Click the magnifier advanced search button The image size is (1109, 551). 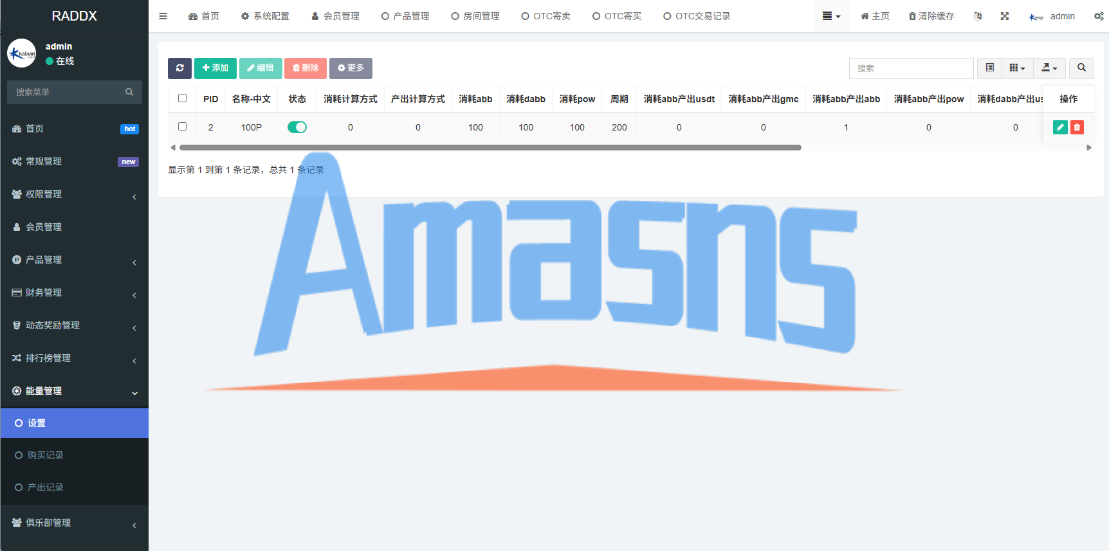click(x=1081, y=68)
